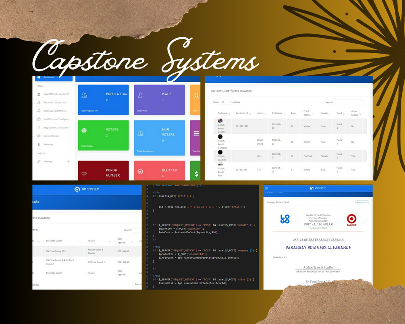Select Resident Information in the sidebar

pos(55,103)
